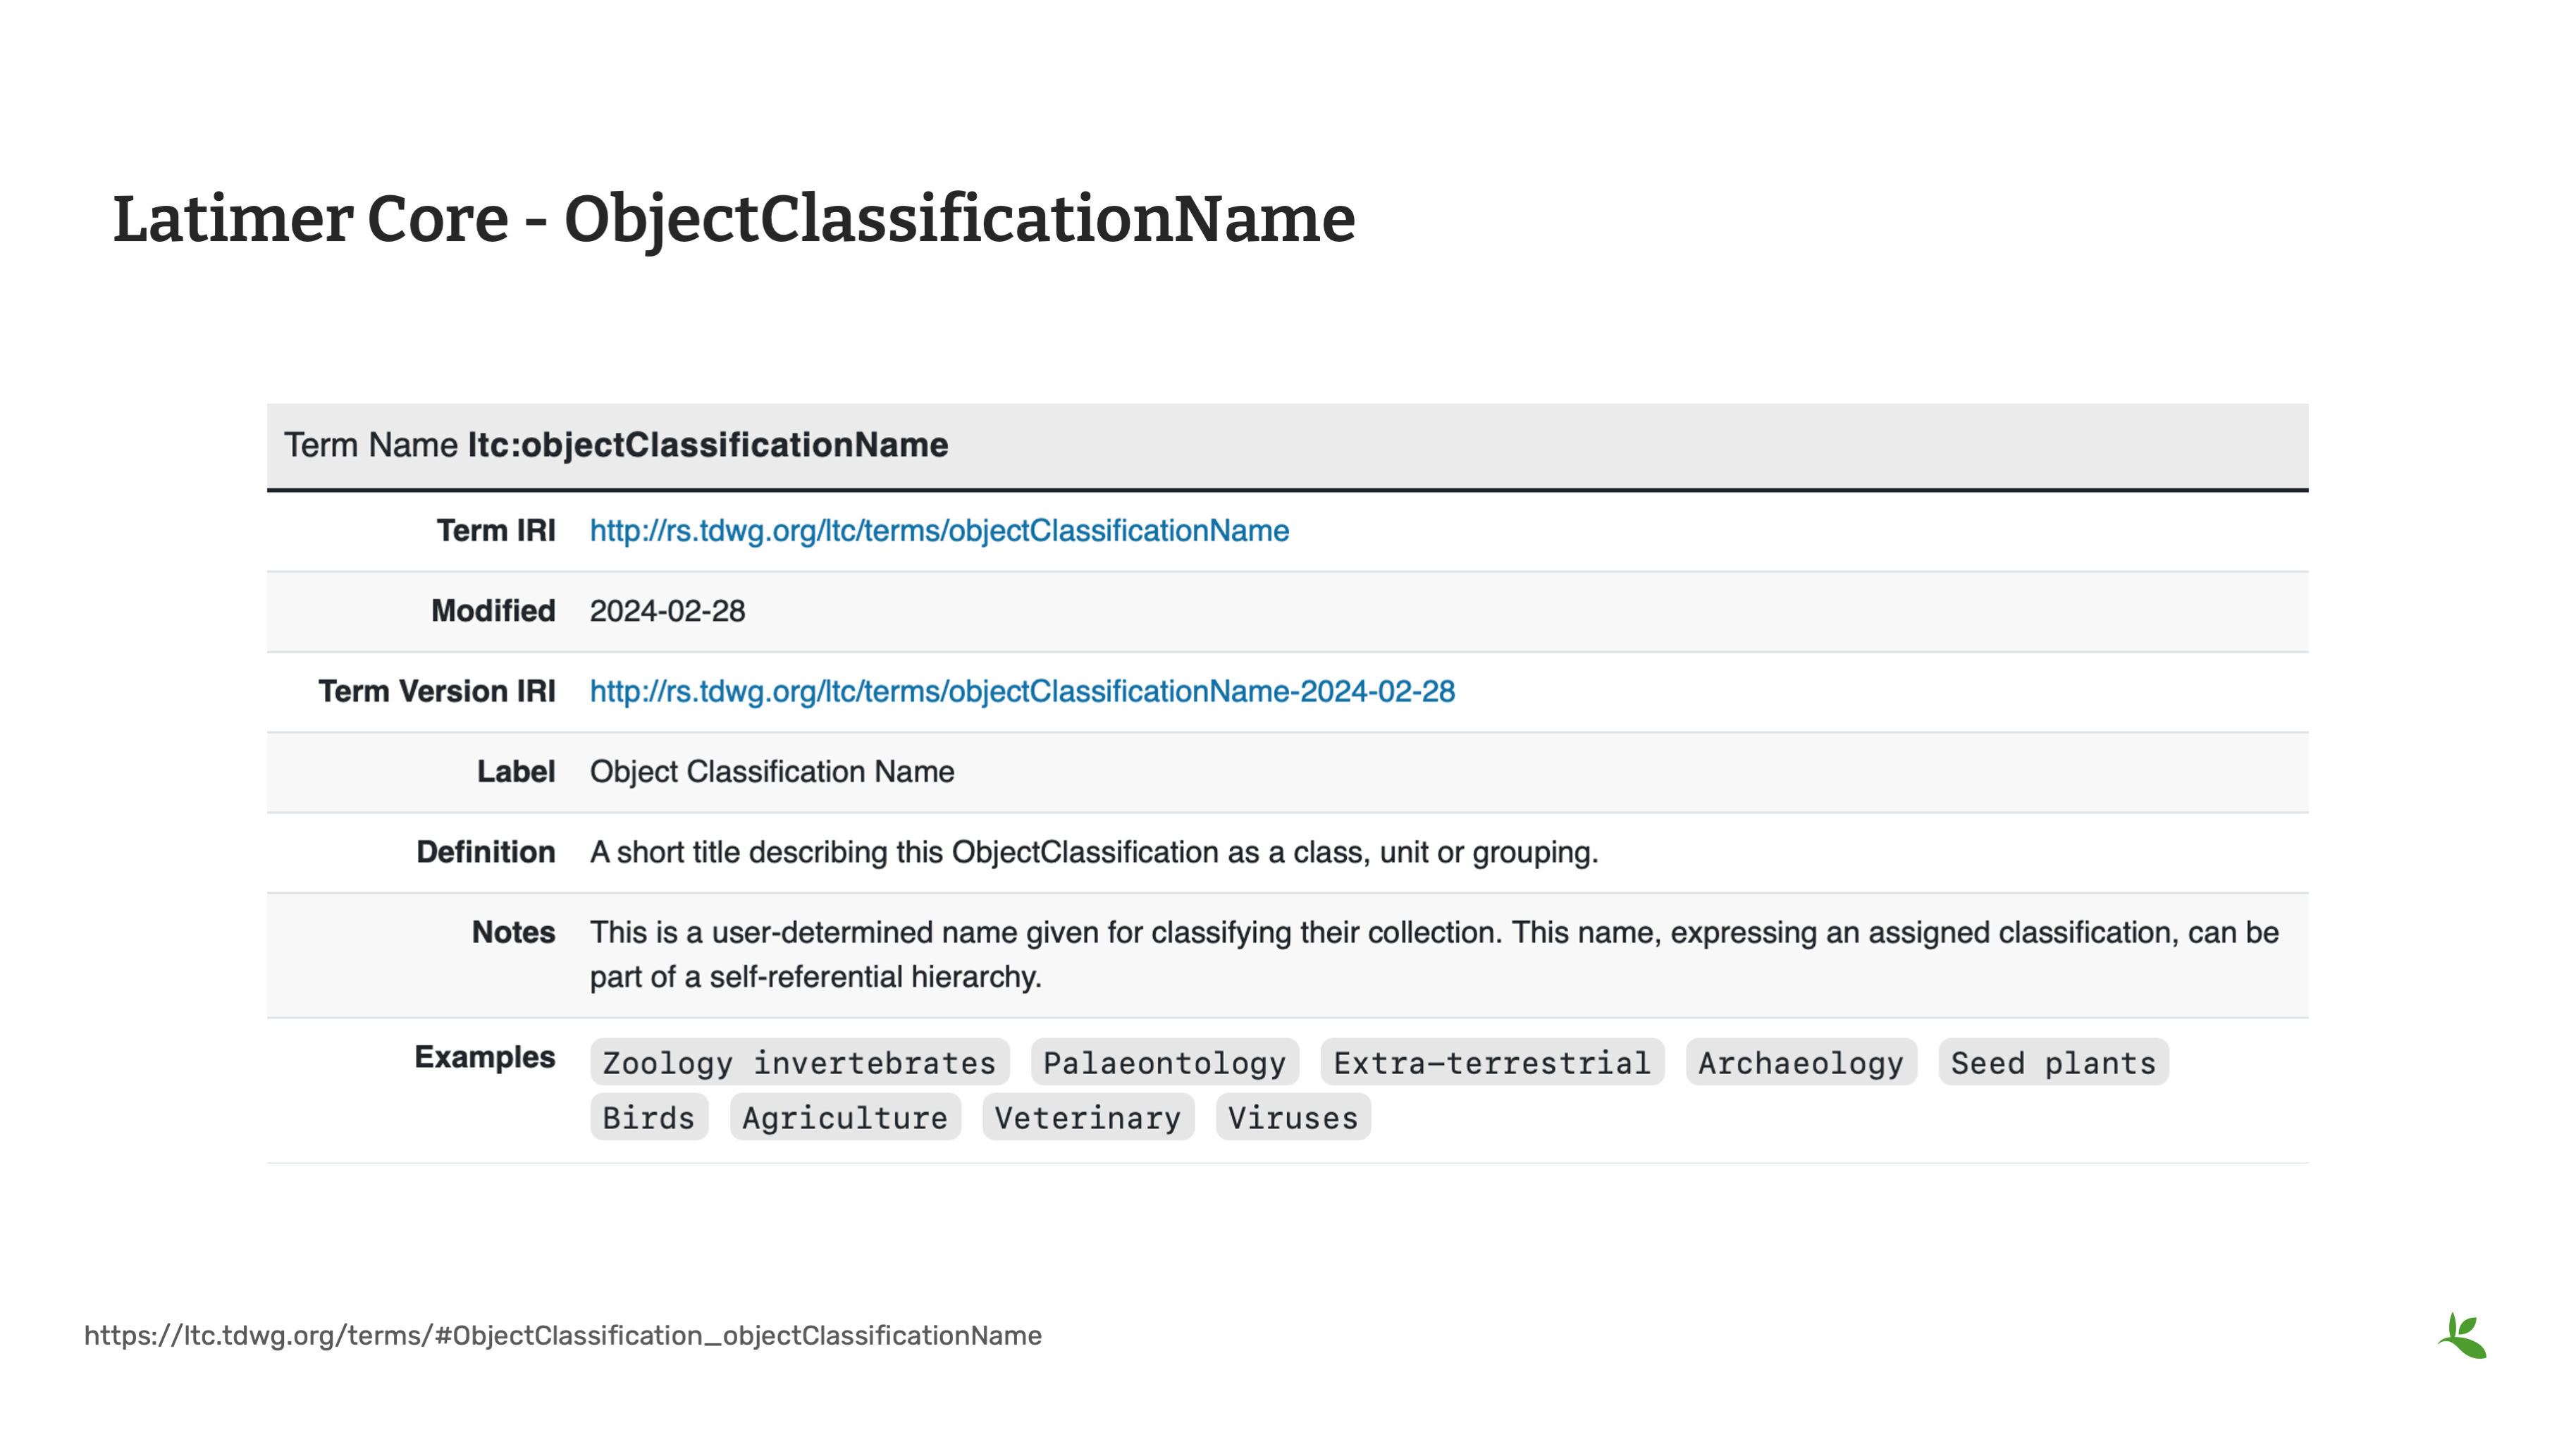Click the "Archaeology" example tag

(1800, 1062)
